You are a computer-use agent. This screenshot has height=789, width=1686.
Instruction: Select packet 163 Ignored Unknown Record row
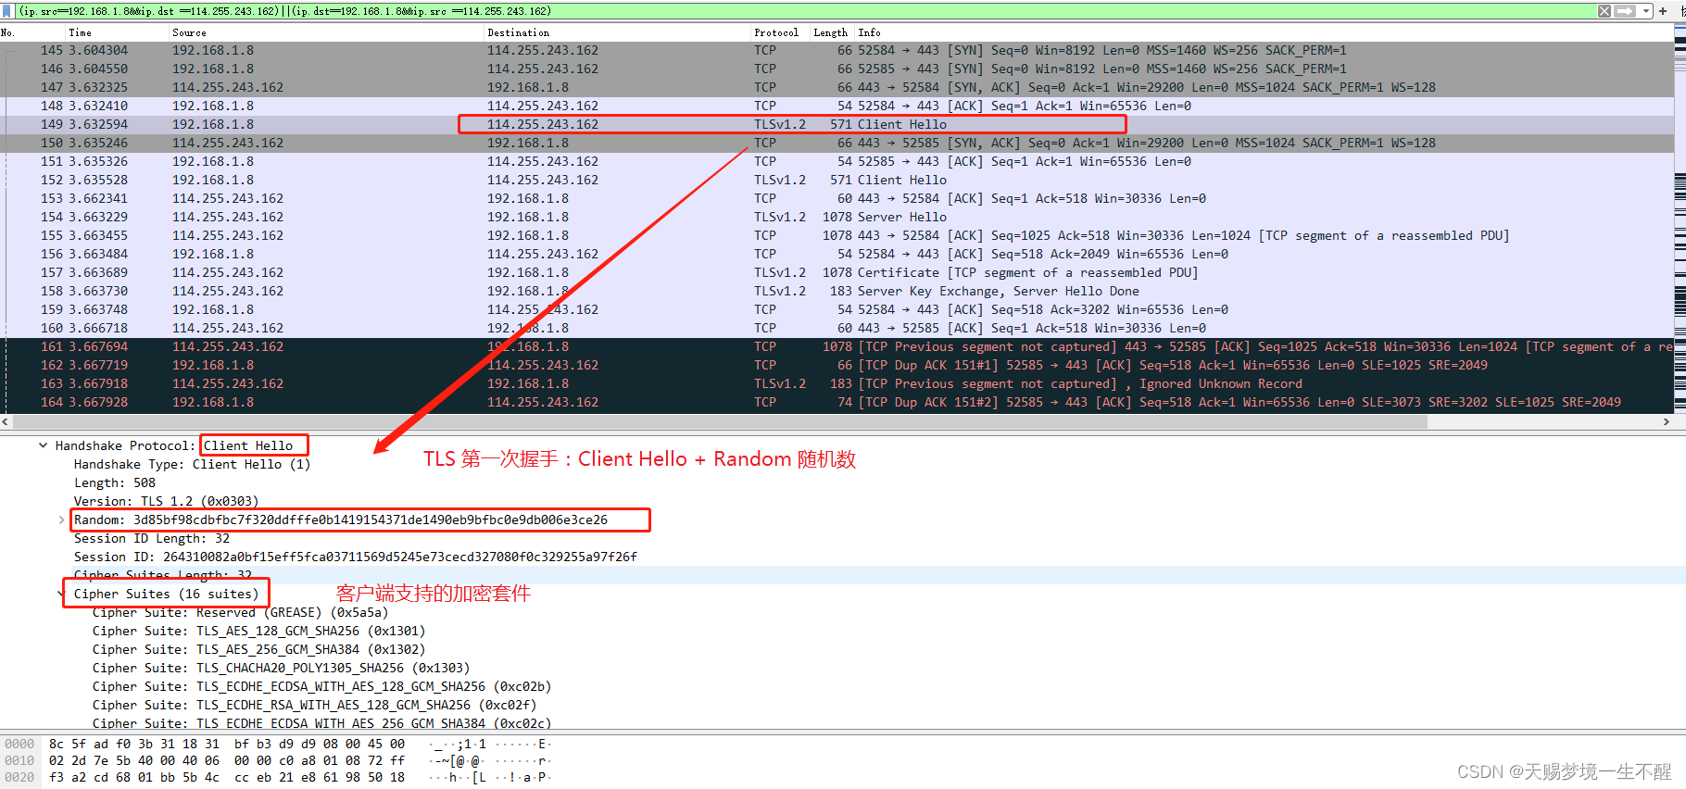[x=837, y=383]
